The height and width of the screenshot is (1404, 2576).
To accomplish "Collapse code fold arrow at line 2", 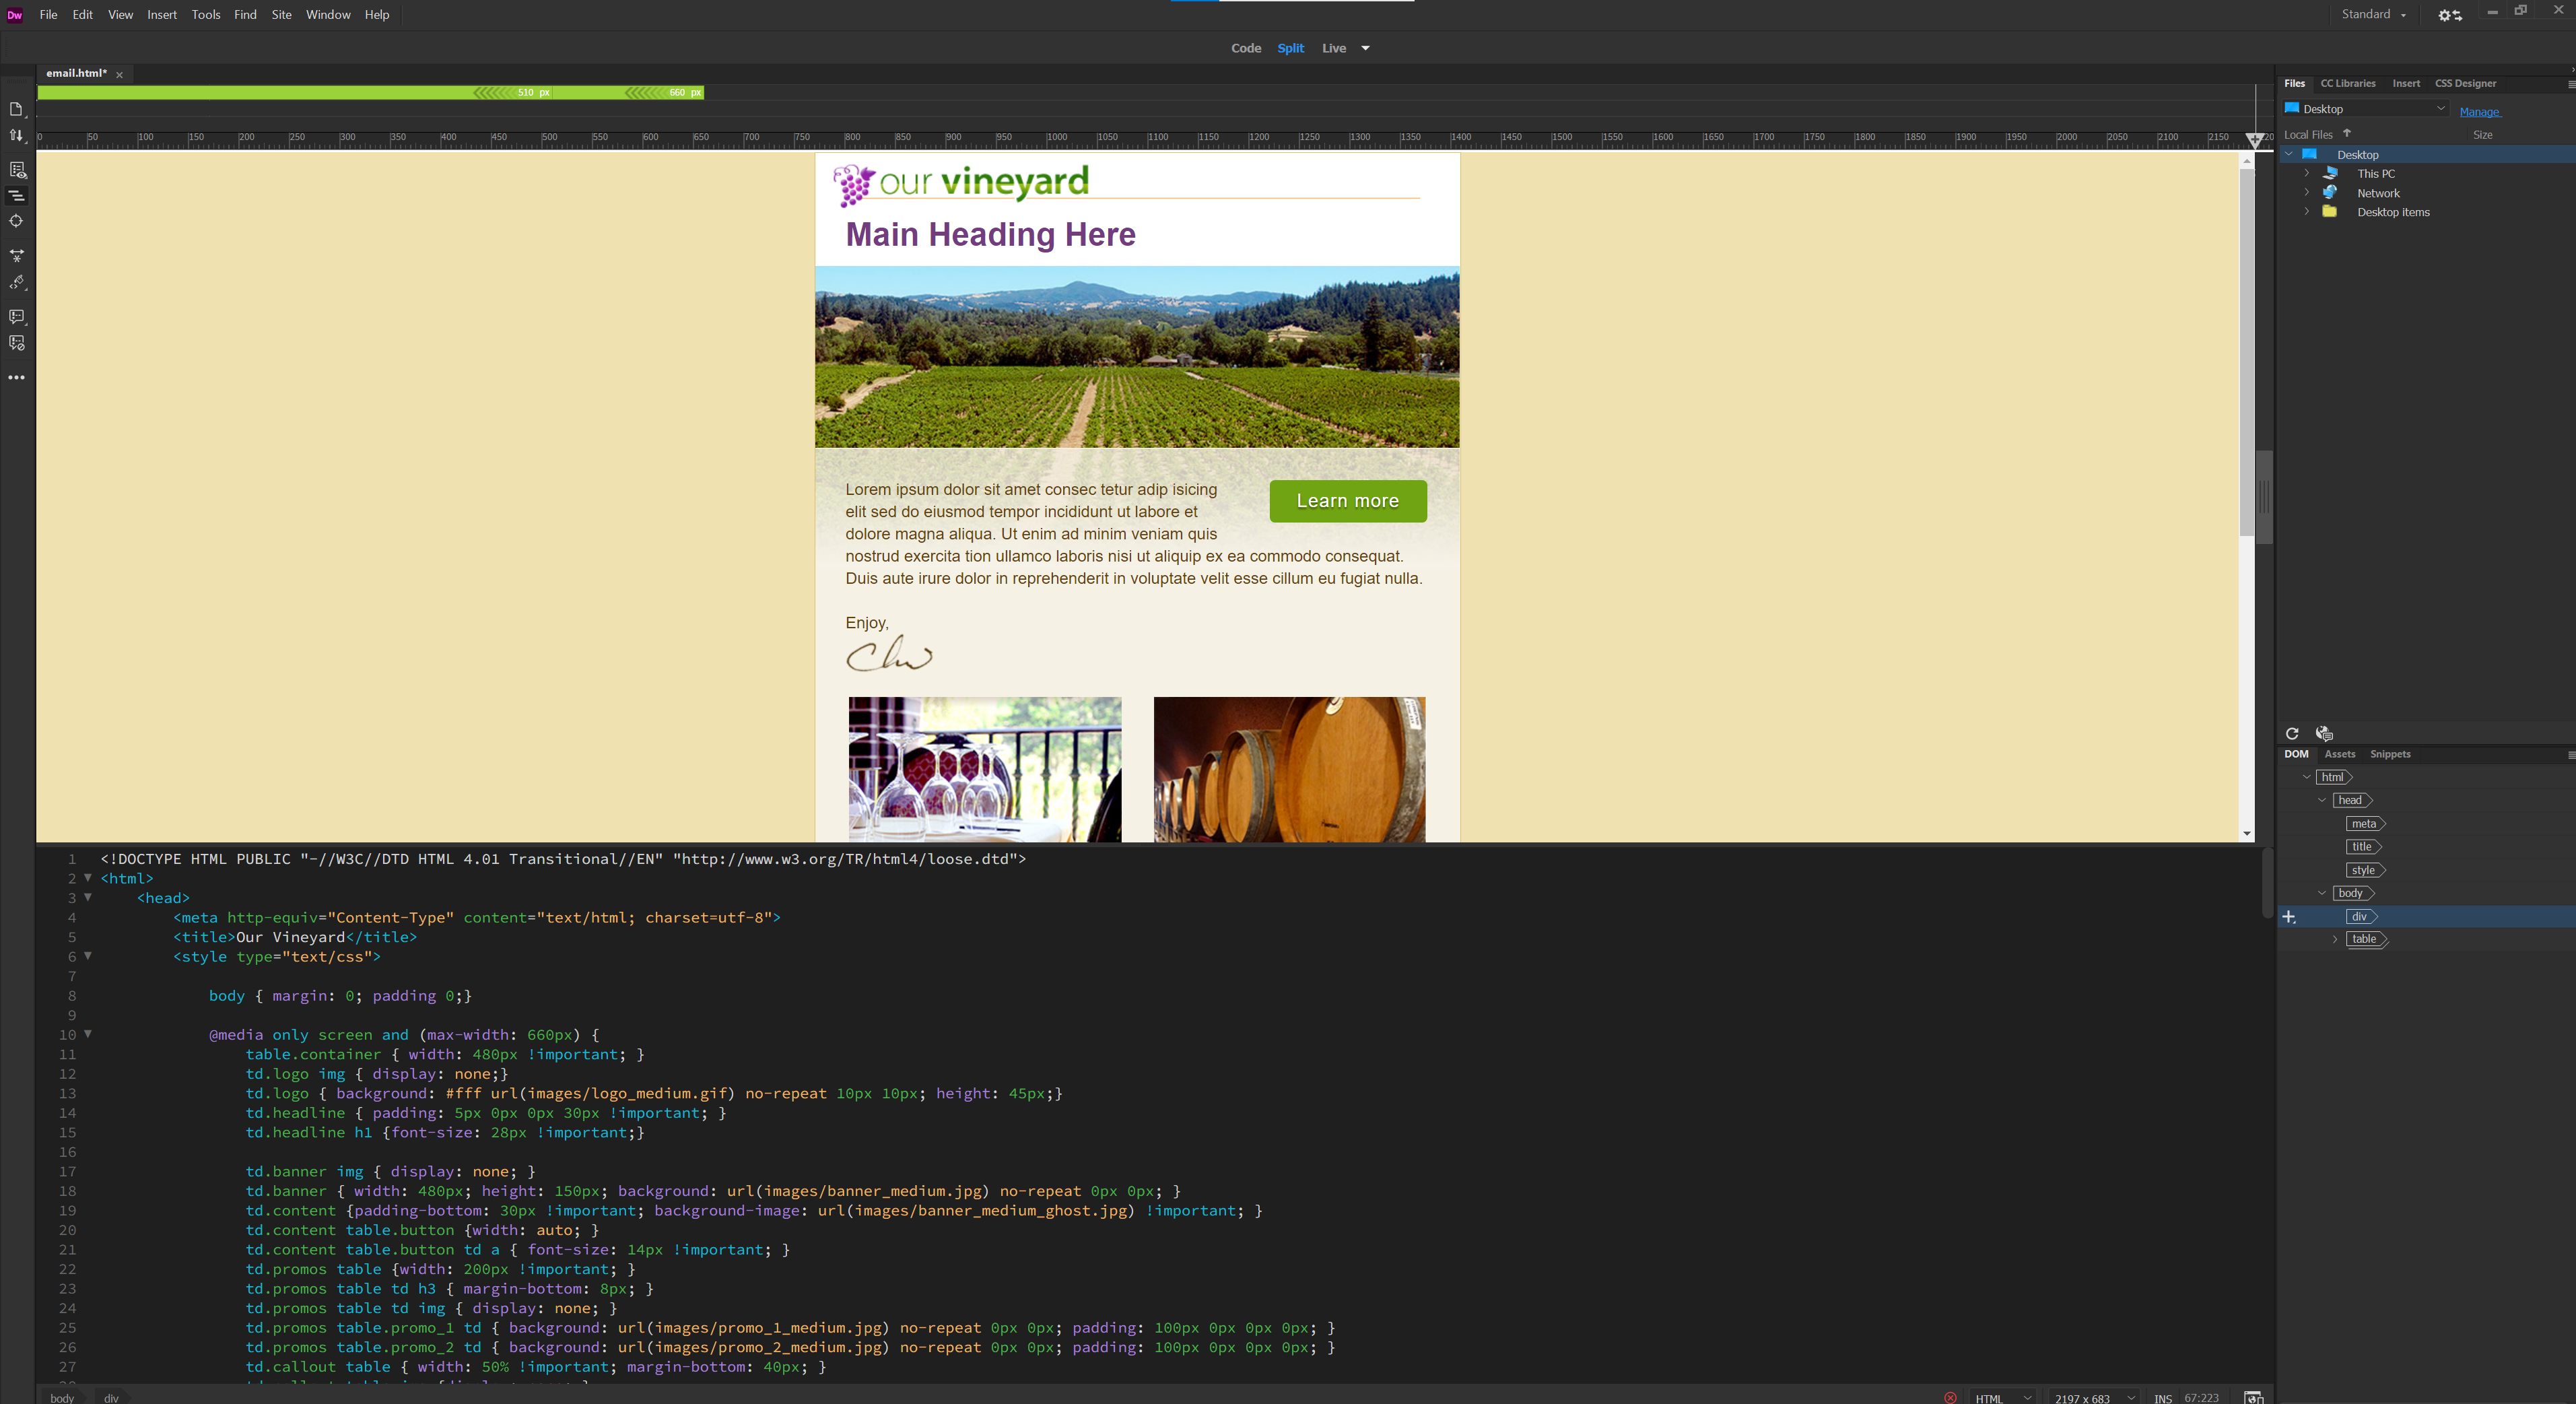I will (88, 878).
